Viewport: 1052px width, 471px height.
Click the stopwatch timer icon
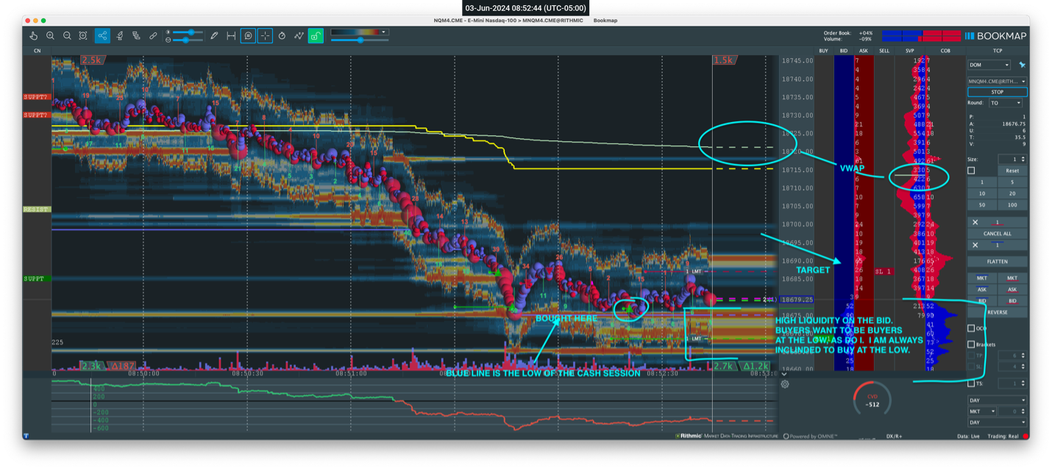(x=282, y=35)
